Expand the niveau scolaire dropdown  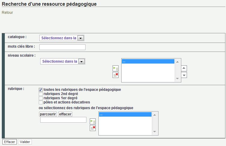click(81, 61)
